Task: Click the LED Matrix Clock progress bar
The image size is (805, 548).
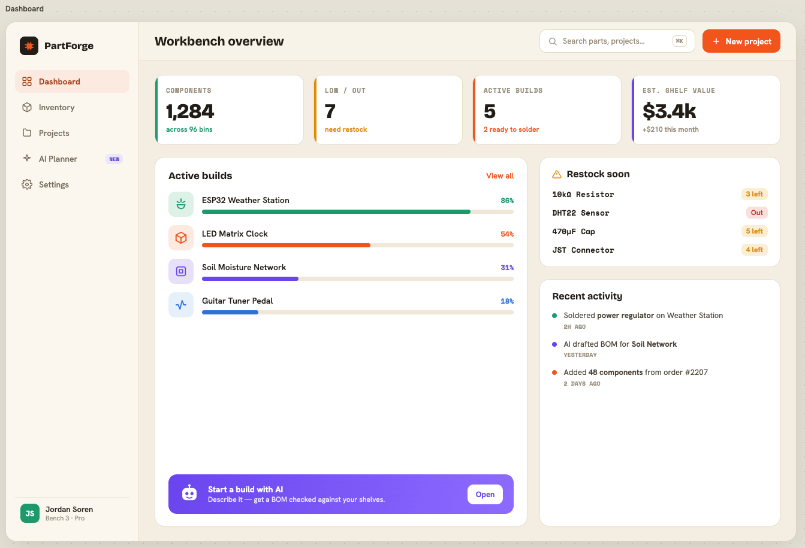Action: tap(358, 245)
